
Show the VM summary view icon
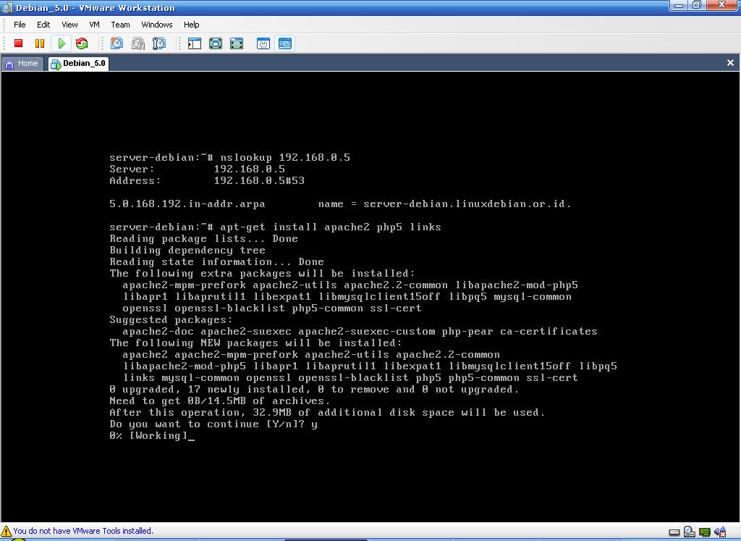[263, 43]
